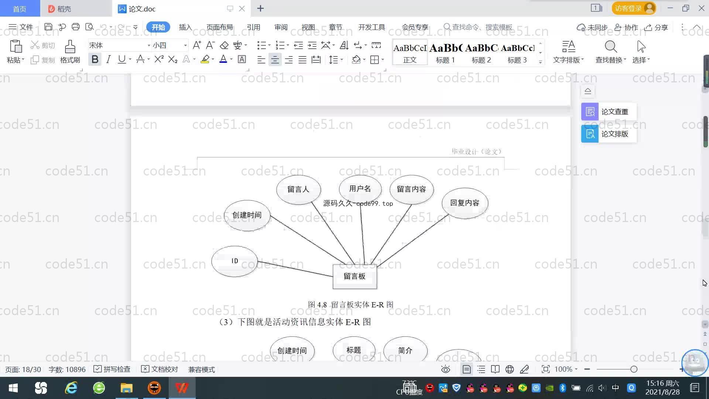Click the command search field
The image size is (709, 399).
[x=479, y=27]
